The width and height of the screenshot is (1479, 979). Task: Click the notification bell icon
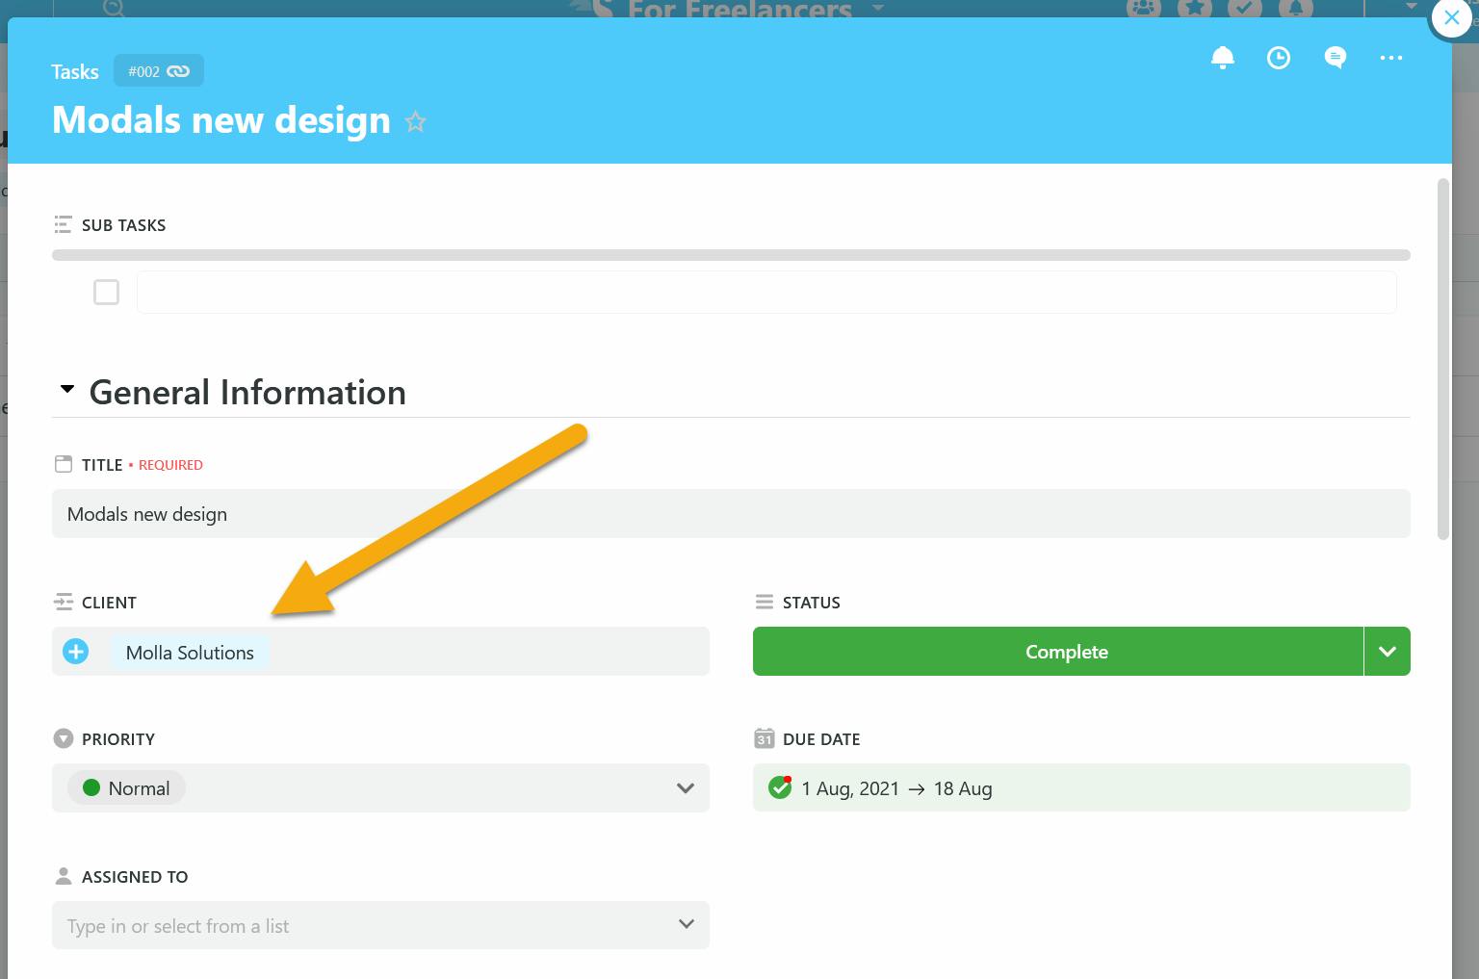(1222, 58)
